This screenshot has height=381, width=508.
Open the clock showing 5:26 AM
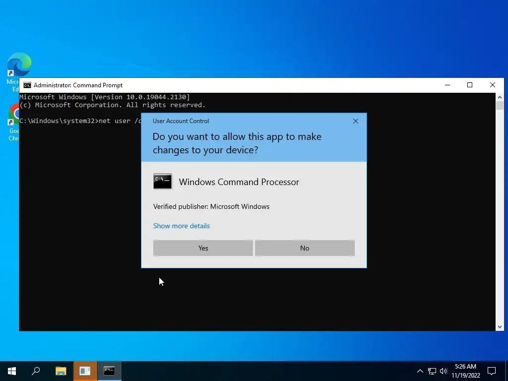pos(465,371)
